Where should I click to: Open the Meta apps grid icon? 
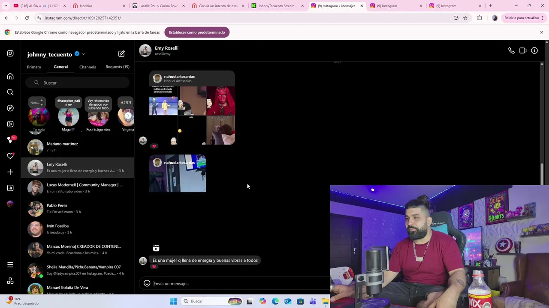(x=10, y=281)
